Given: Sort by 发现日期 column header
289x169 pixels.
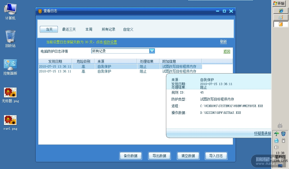Looking at the screenshot, I should [x=55, y=61].
